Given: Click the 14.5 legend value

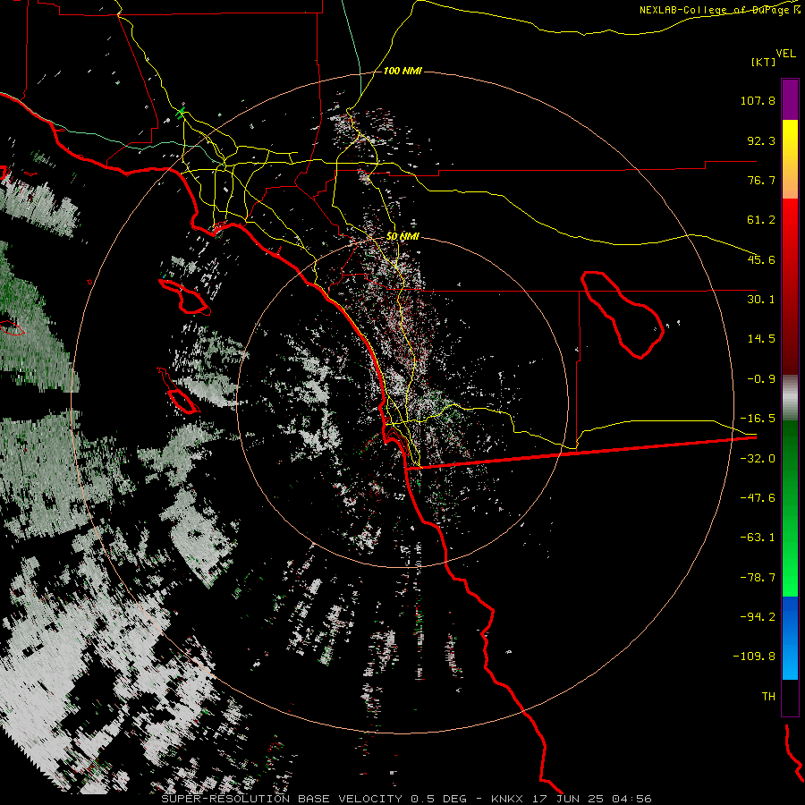Looking at the screenshot, I should (x=761, y=339).
